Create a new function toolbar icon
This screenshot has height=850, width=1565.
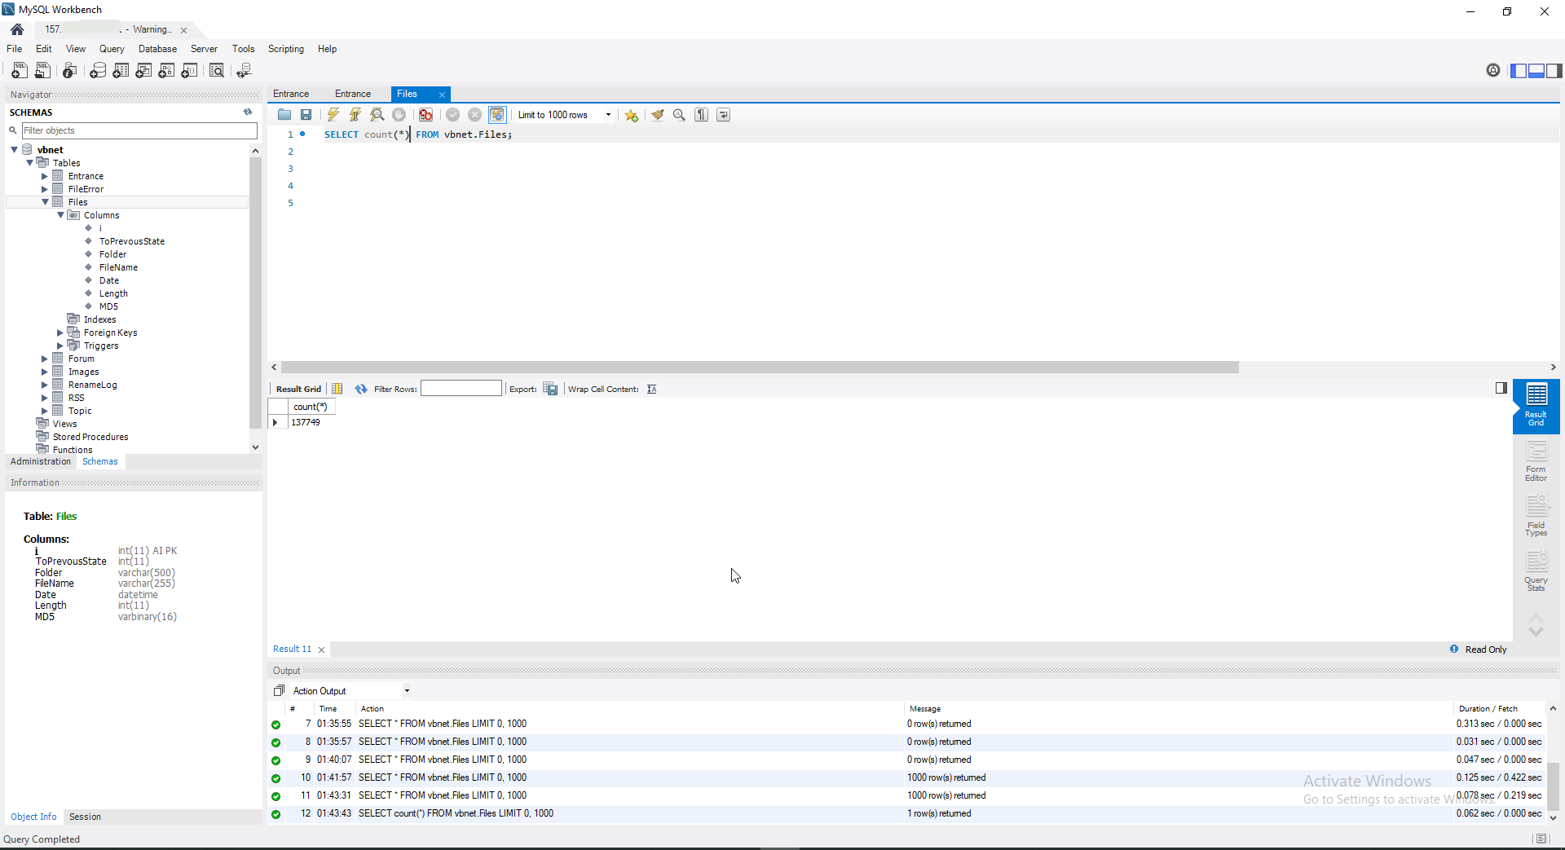tap(189, 71)
